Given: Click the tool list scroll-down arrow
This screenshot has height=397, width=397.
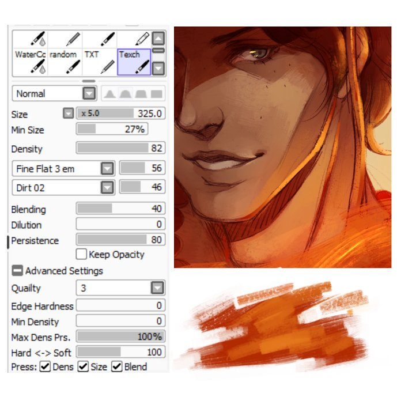Looking at the screenshot, I should [x=158, y=68].
